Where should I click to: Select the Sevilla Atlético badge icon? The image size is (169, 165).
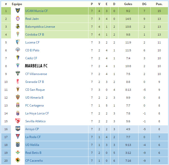tap(18, 121)
